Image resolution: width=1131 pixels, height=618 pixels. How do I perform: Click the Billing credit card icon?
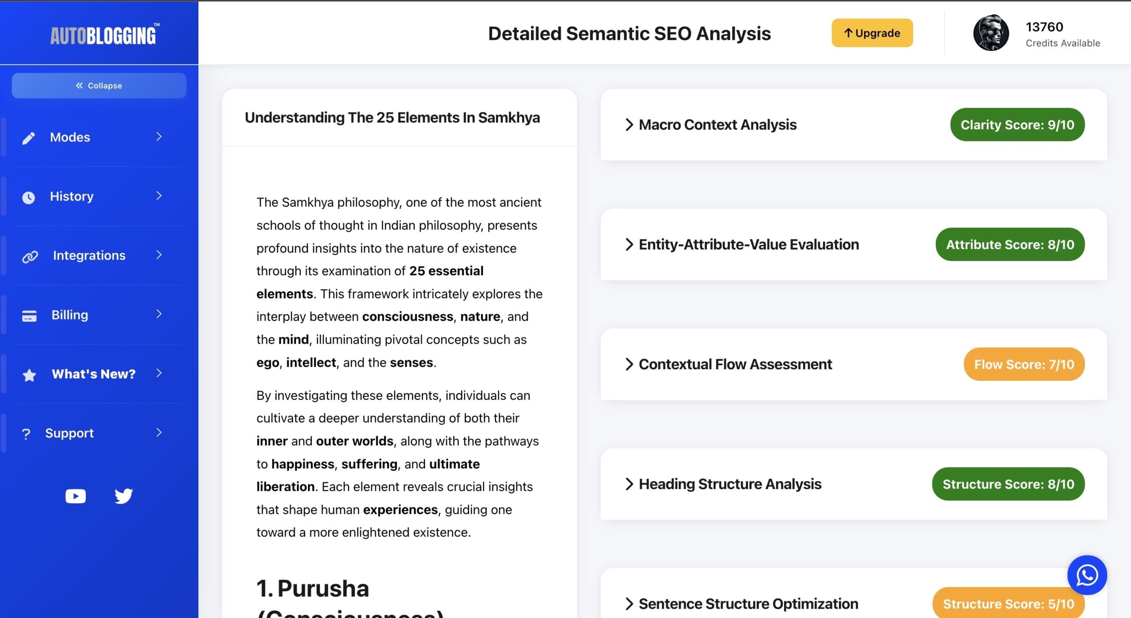click(29, 316)
